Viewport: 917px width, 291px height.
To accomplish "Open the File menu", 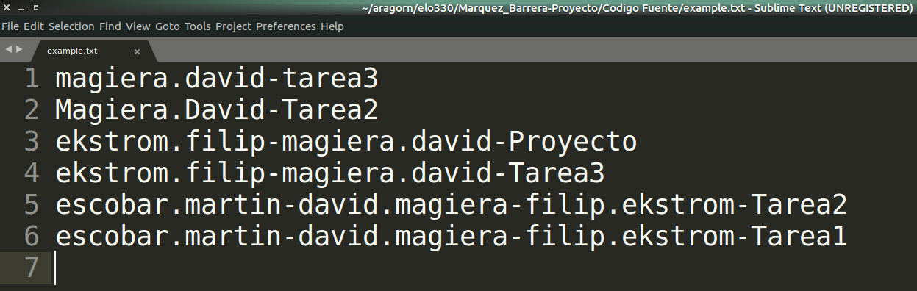I will tap(11, 26).
